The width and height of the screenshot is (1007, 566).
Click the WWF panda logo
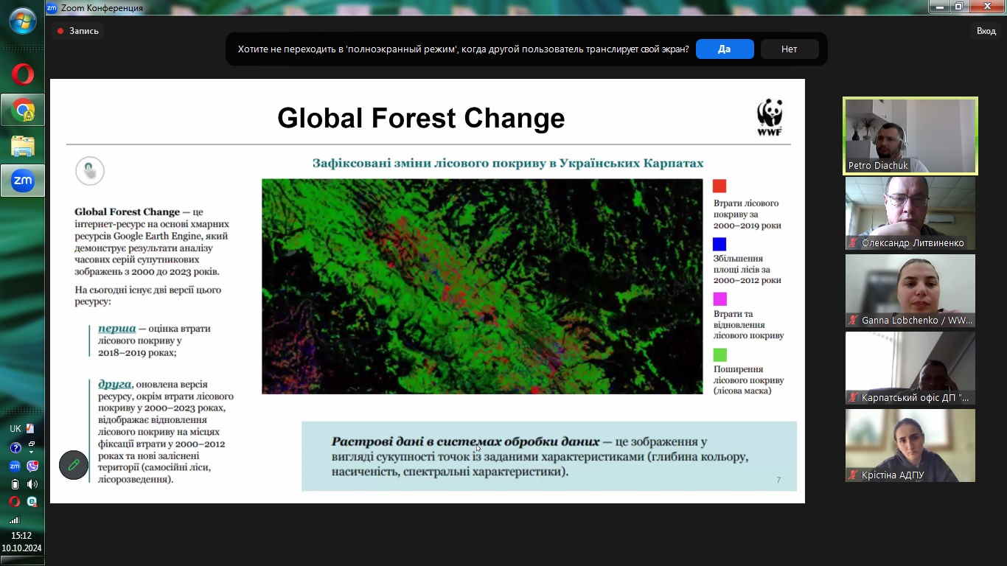(770, 116)
